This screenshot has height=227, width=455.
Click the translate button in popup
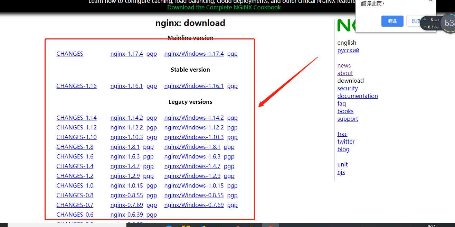[x=392, y=21]
